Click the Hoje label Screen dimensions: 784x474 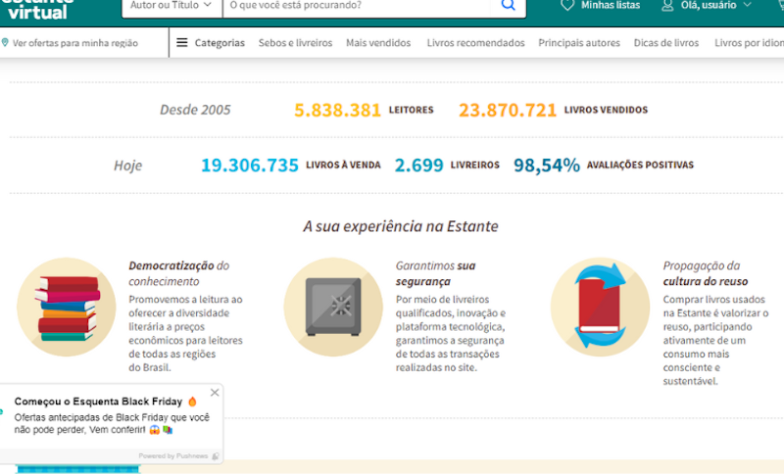[128, 166]
